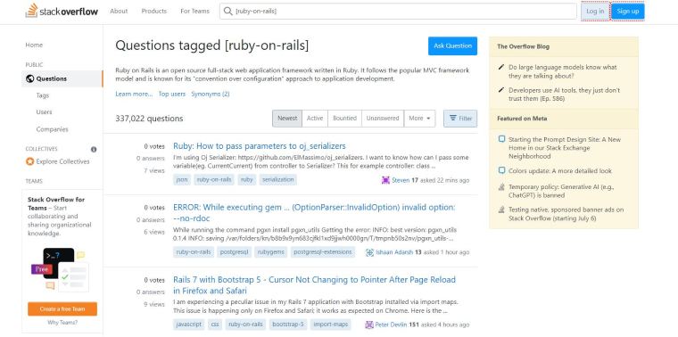Open the Products menu
The image size is (678, 337).
pos(154,12)
